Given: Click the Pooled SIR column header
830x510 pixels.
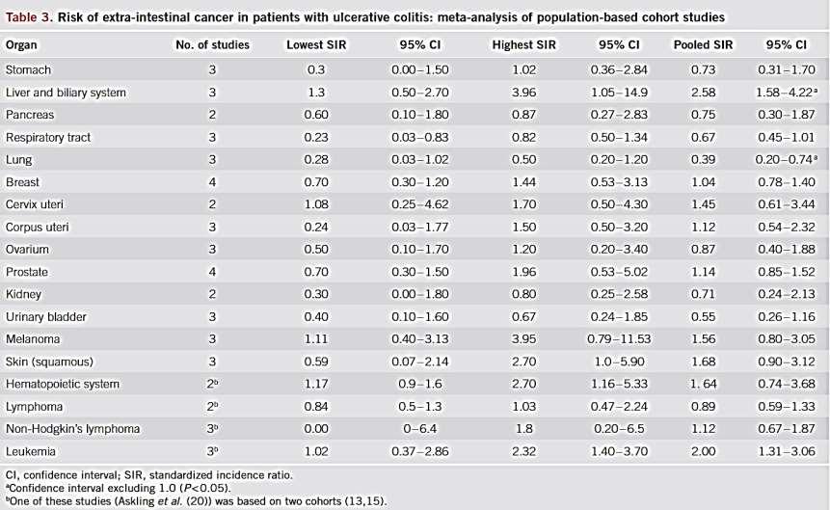Looking at the screenshot, I should click(703, 45).
